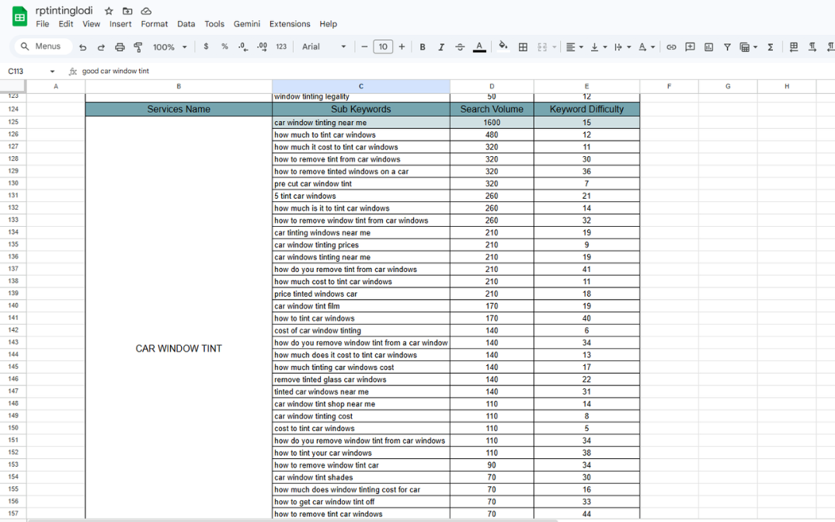This screenshot has width=835, height=522.
Task: Toggle italic formatting
Action: [441, 47]
